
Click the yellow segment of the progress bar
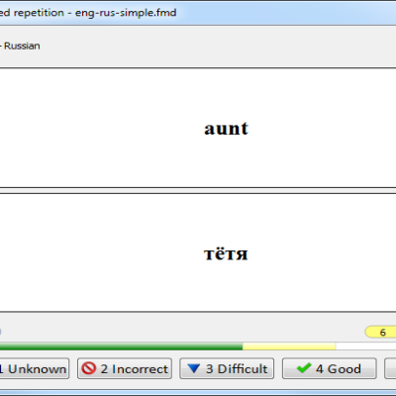click(289, 346)
